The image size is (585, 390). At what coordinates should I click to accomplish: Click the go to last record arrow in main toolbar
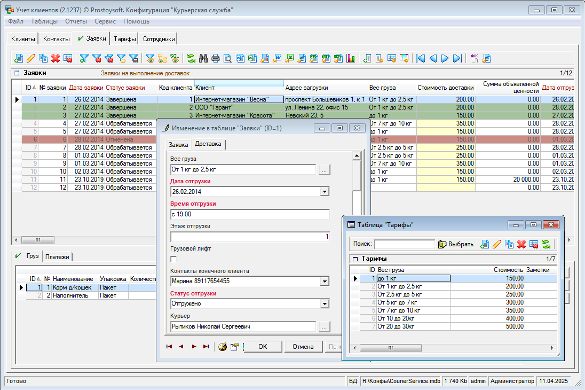[x=457, y=58]
